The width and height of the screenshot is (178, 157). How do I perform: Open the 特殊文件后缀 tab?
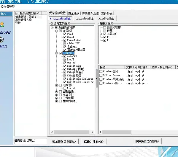click(90, 14)
